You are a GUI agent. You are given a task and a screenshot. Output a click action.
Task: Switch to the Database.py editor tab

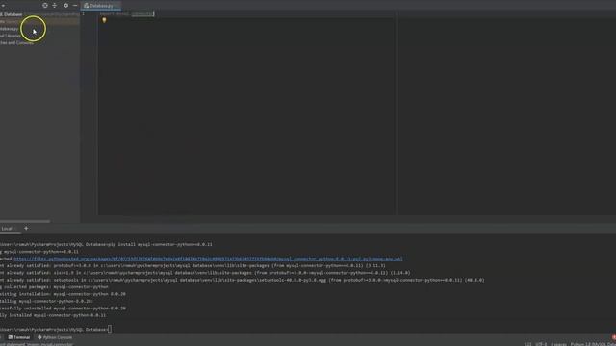[x=100, y=6]
